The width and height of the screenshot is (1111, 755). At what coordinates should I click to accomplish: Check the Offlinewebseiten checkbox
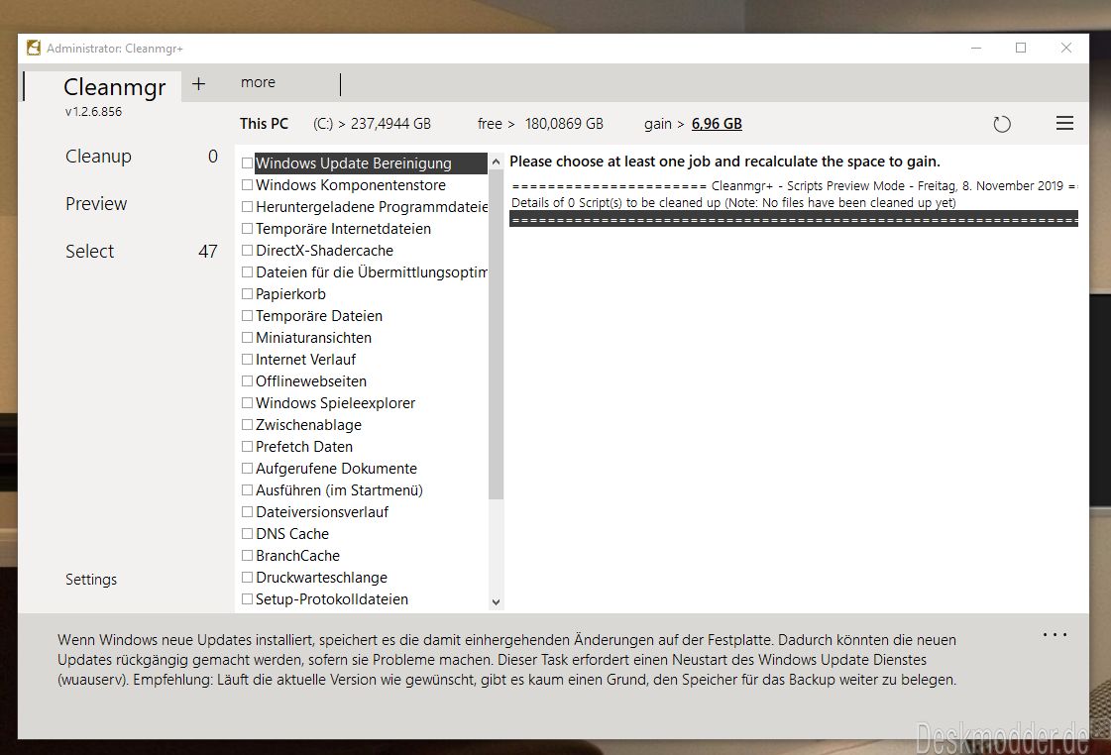[248, 381]
